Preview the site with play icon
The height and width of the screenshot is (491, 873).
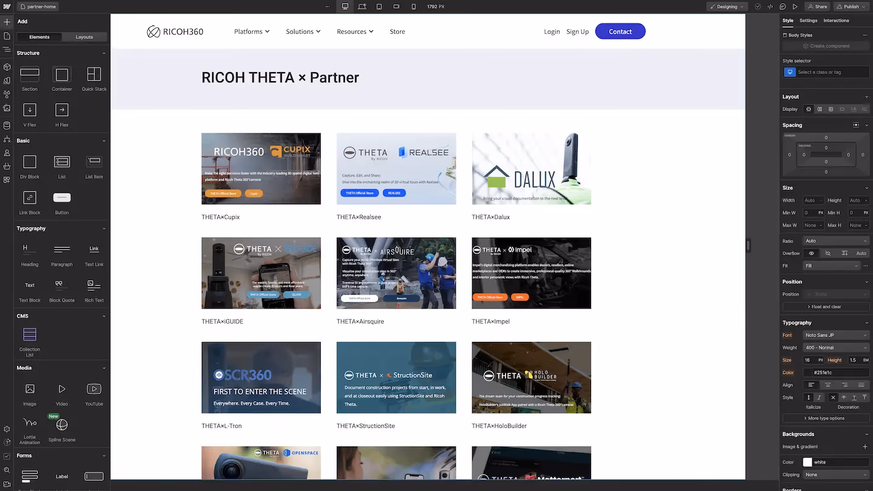click(x=795, y=7)
